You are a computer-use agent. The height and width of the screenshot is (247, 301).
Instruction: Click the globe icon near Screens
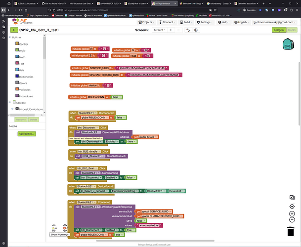(196, 30)
